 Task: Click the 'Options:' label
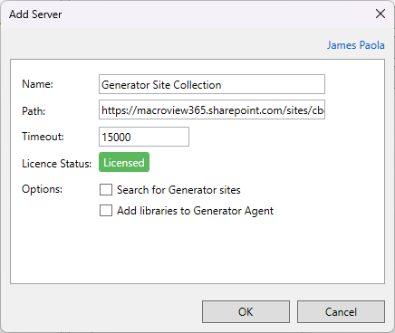[42, 189]
